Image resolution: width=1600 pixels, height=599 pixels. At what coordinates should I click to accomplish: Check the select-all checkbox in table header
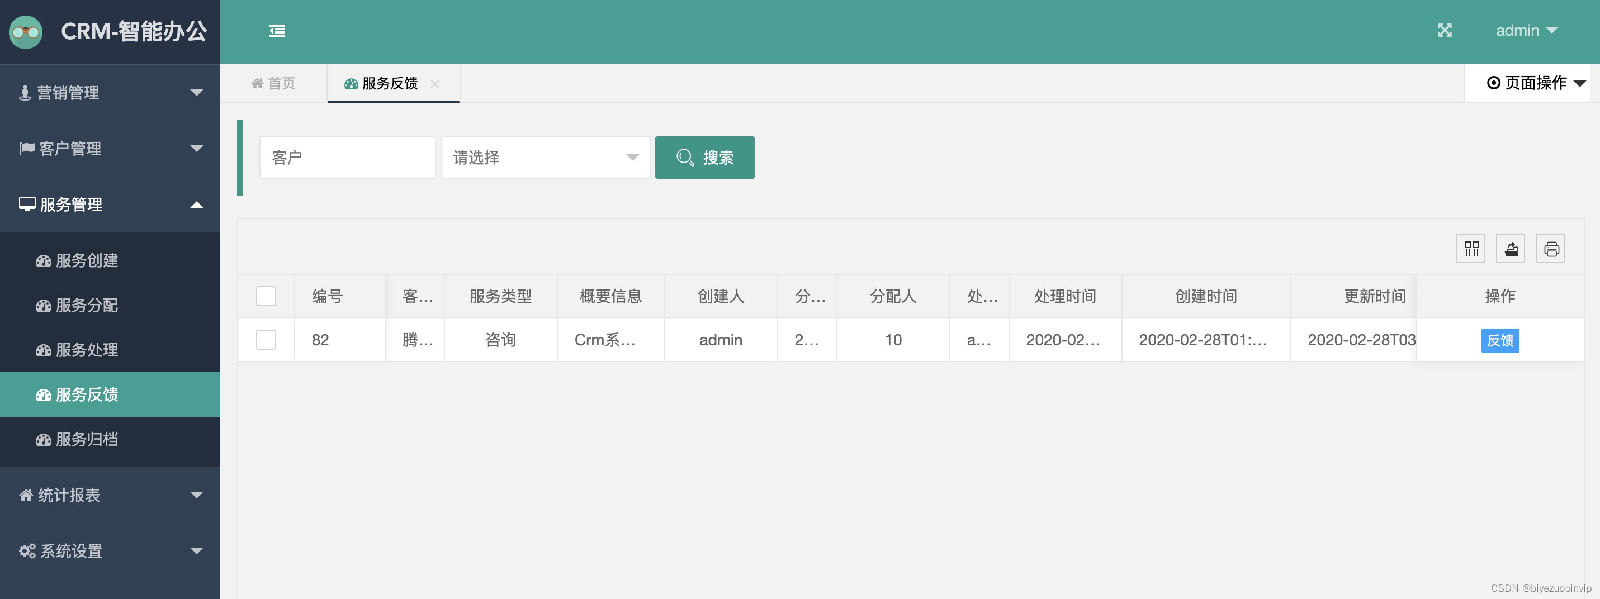coord(266,296)
